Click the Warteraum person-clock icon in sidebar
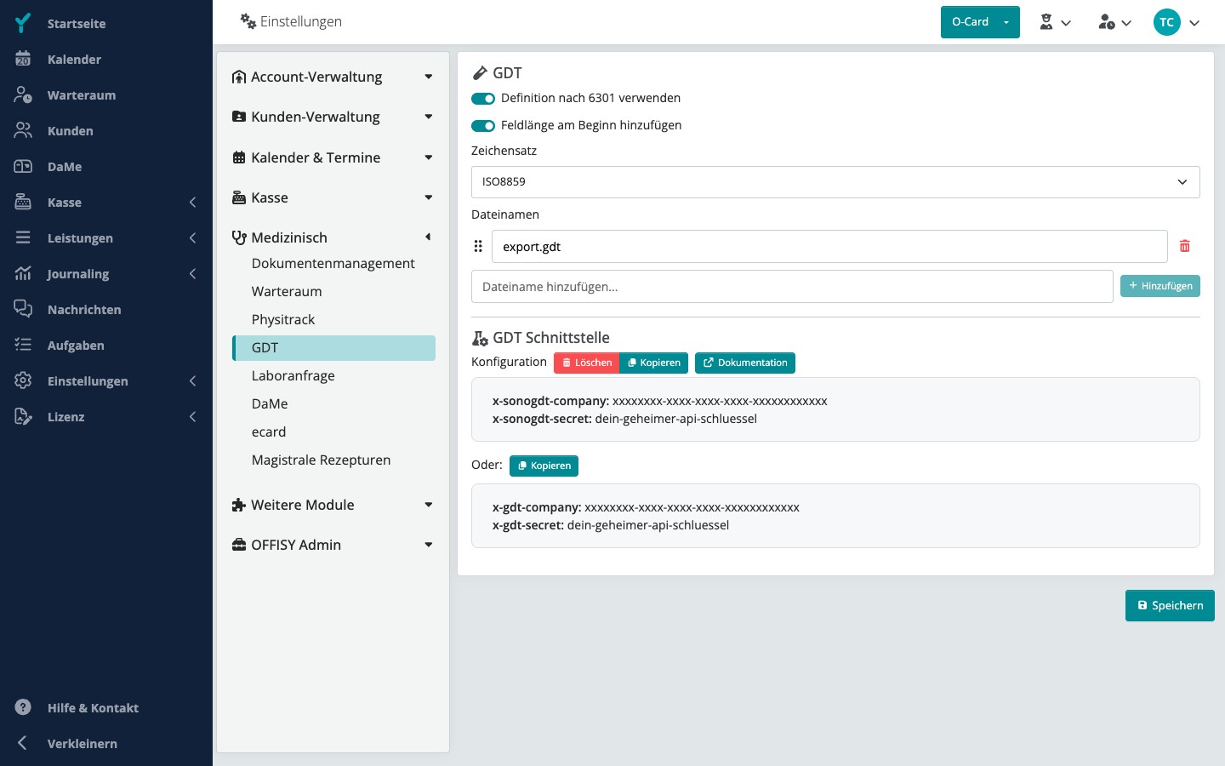 pyautogui.click(x=23, y=94)
